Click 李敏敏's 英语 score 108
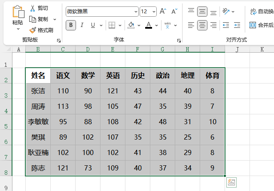 click(x=113, y=122)
